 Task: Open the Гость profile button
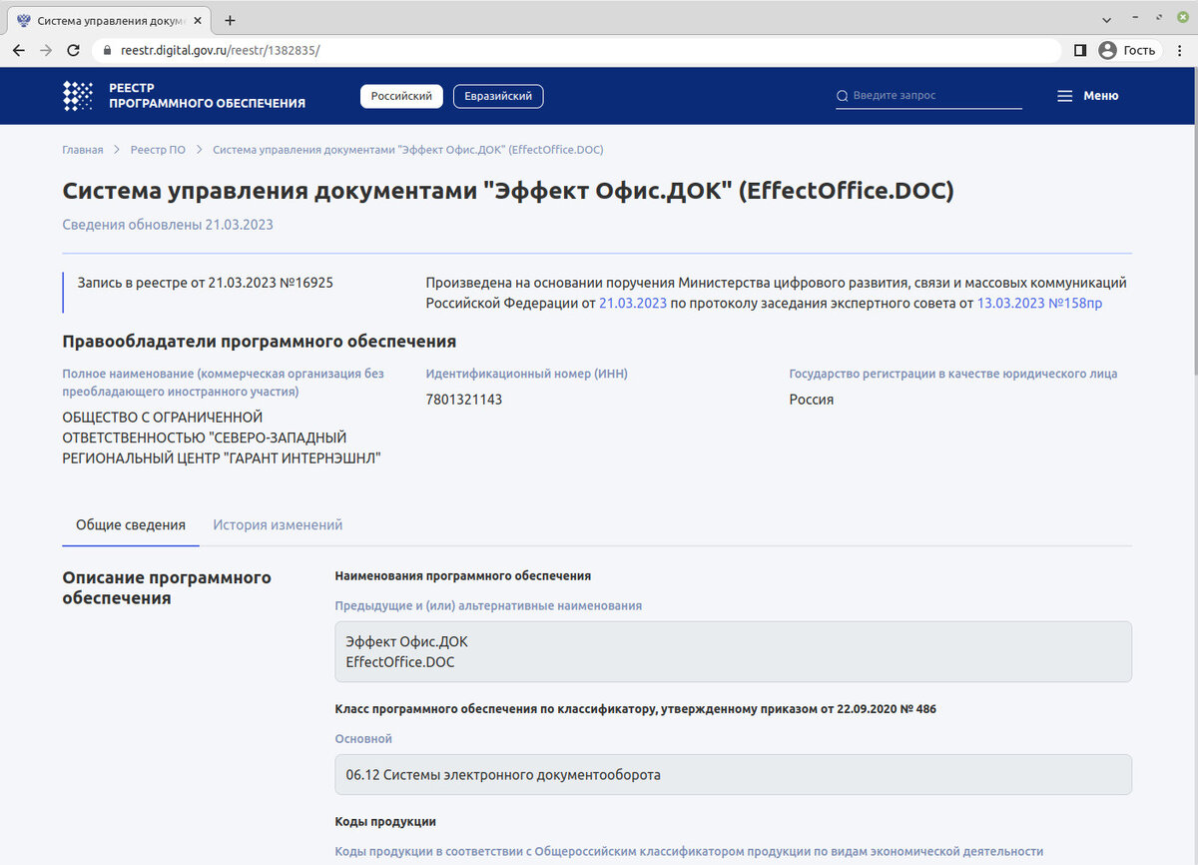click(x=1127, y=50)
